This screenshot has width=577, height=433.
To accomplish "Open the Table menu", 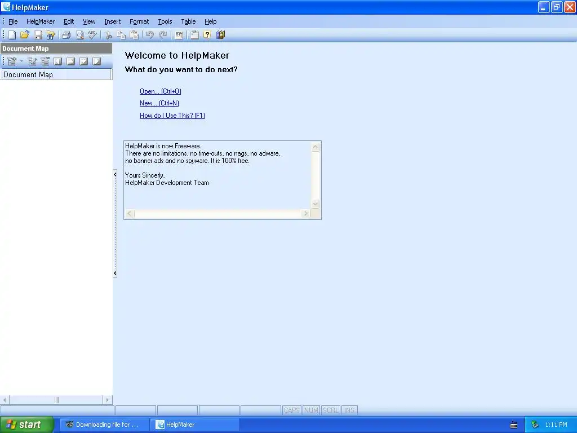I will [188, 22].
